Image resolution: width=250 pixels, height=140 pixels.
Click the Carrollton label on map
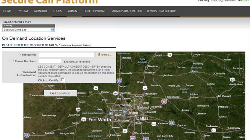[123, 105]
